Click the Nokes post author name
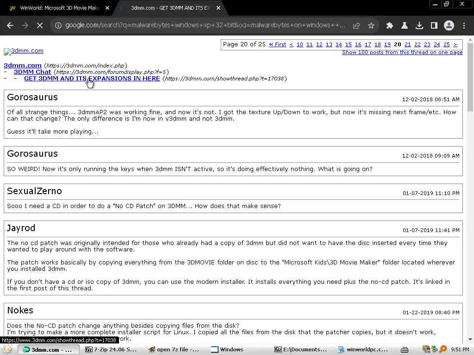This screenshot has width=474, height=355. pyautogui.click(x=20, y=310)
